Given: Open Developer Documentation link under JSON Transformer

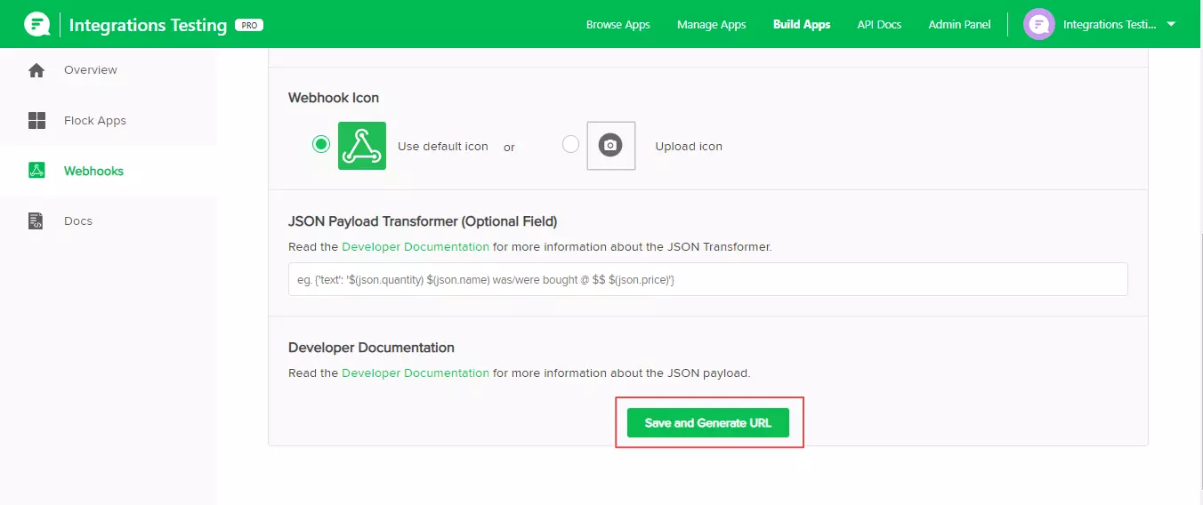Looking at the screenshot, I should tap(415, 247).
